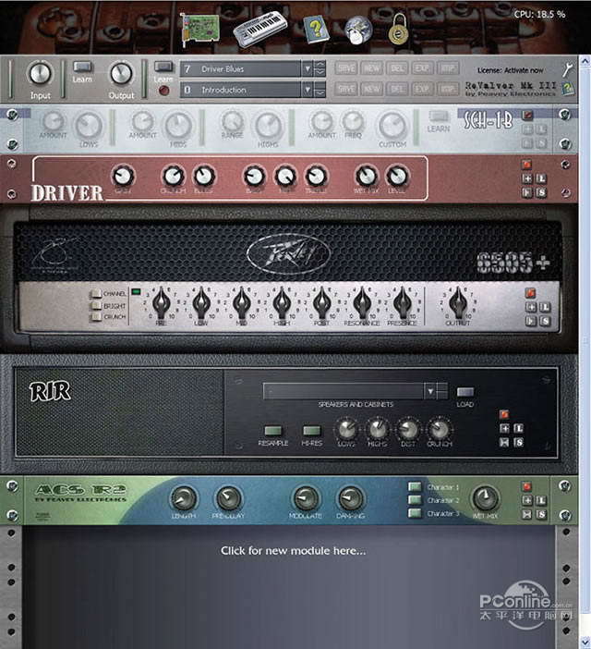Click the scrollbar down arrow
The image size is (591, 649).
pyautogui.click(x=585, y=643)
